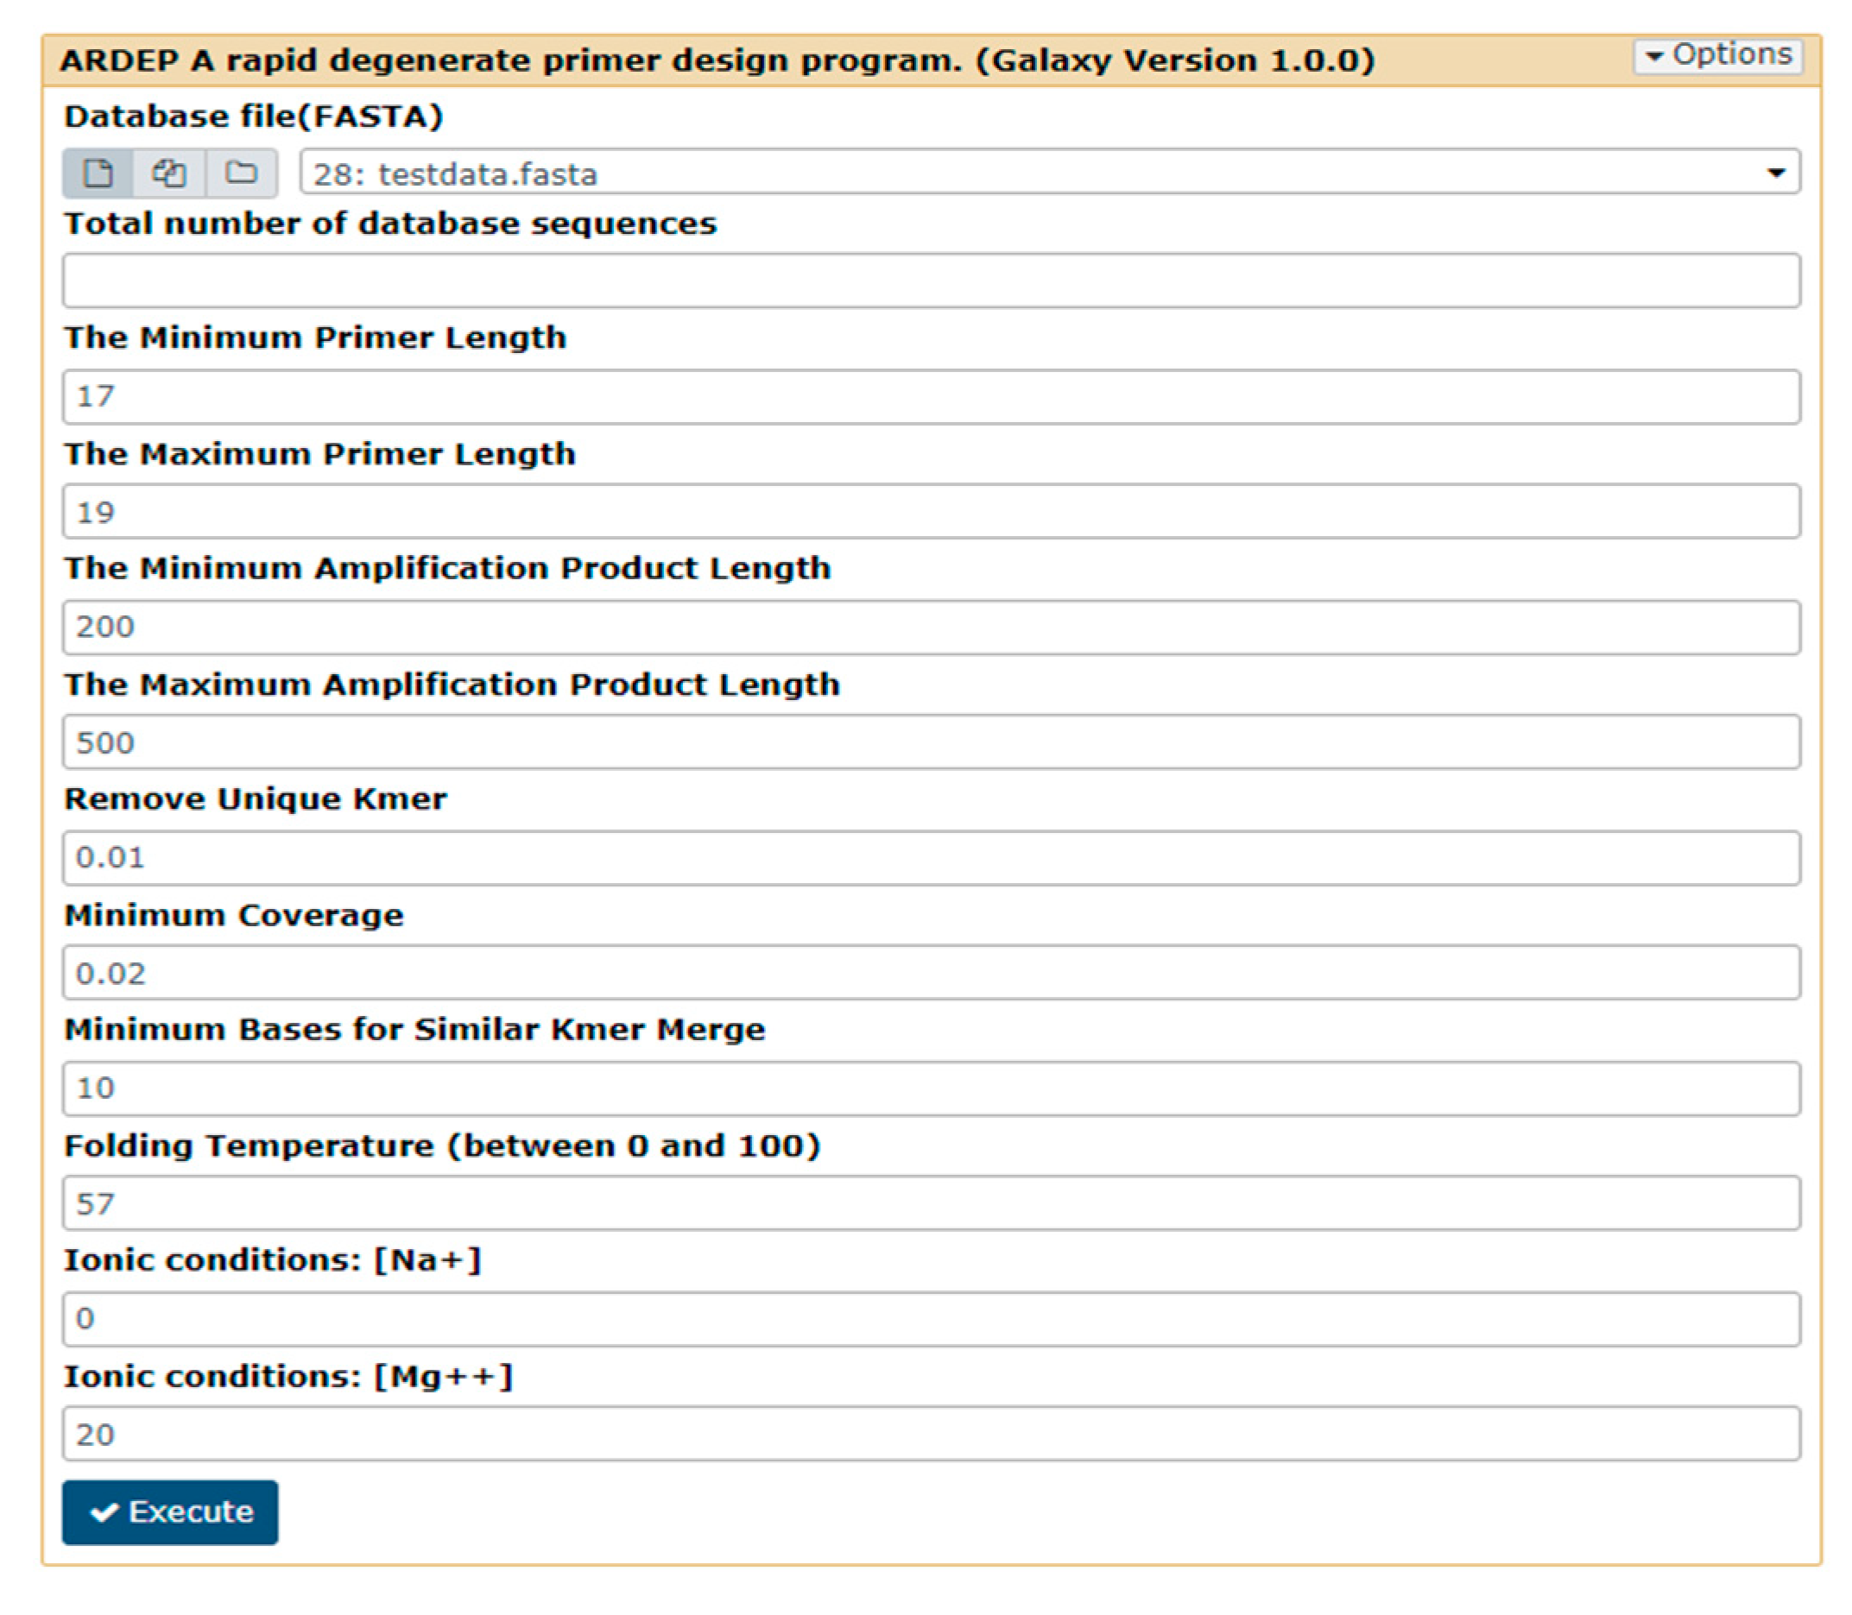Focus Minimum Amplification Product Length input

[931, 628]
